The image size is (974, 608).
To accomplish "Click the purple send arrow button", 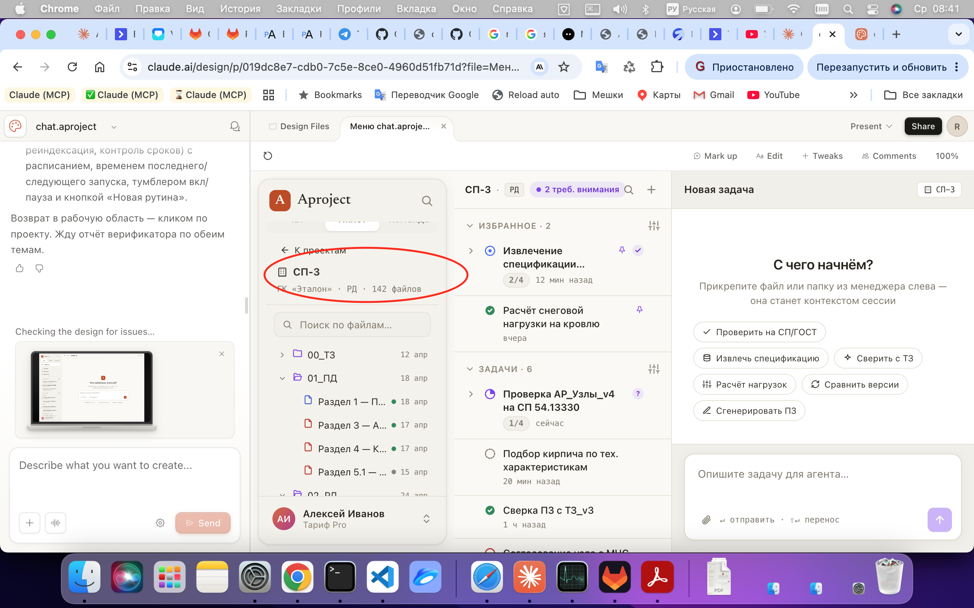I will 939,520.
